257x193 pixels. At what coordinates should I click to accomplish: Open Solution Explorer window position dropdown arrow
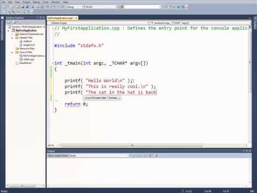[x=37, y=18]
